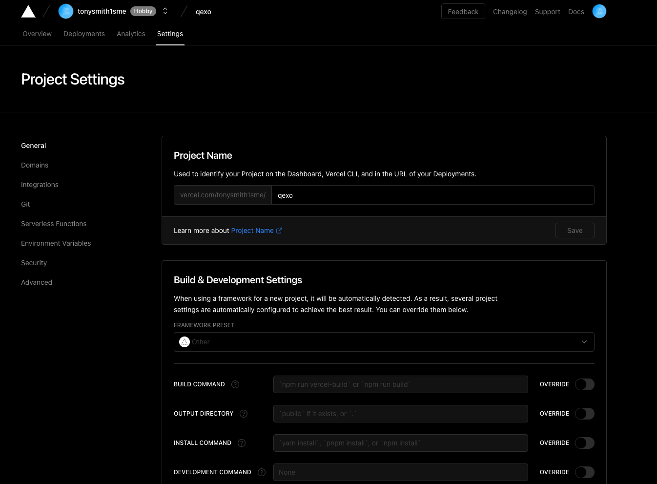
Task: Open the user profile avatar menu
Action: tap(599, 11)
